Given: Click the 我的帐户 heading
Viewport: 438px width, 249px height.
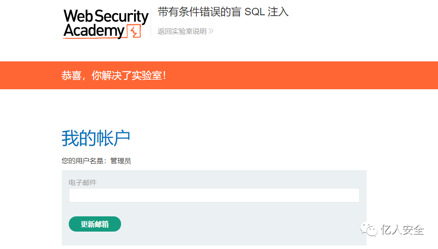Looking at the screenshot, I should pos(96,138).
